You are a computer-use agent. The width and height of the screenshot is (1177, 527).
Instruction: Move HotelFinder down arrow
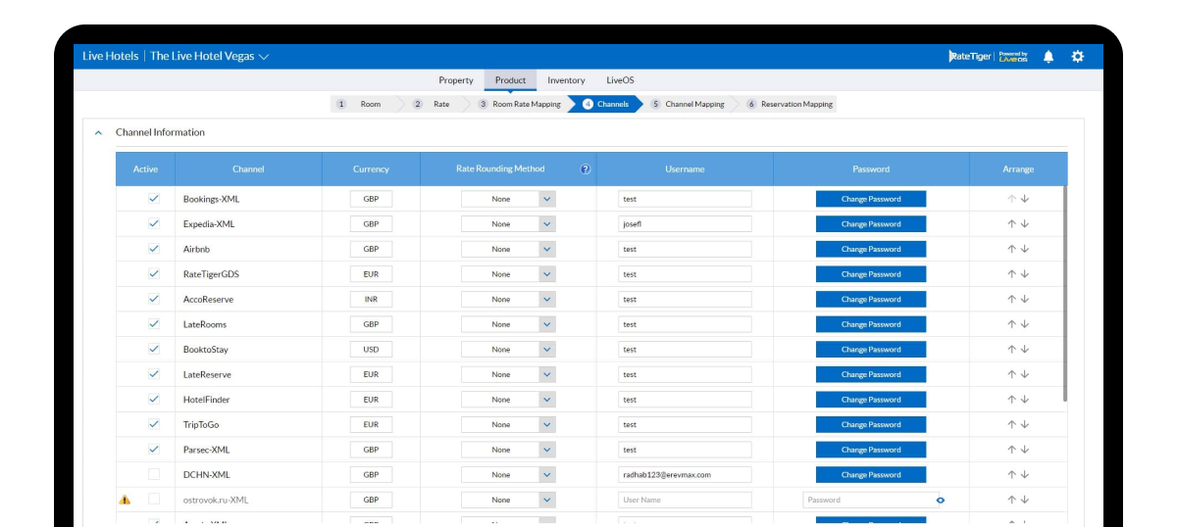tap(1025, 400)
